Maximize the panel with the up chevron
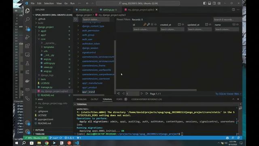 coord(233,99)
